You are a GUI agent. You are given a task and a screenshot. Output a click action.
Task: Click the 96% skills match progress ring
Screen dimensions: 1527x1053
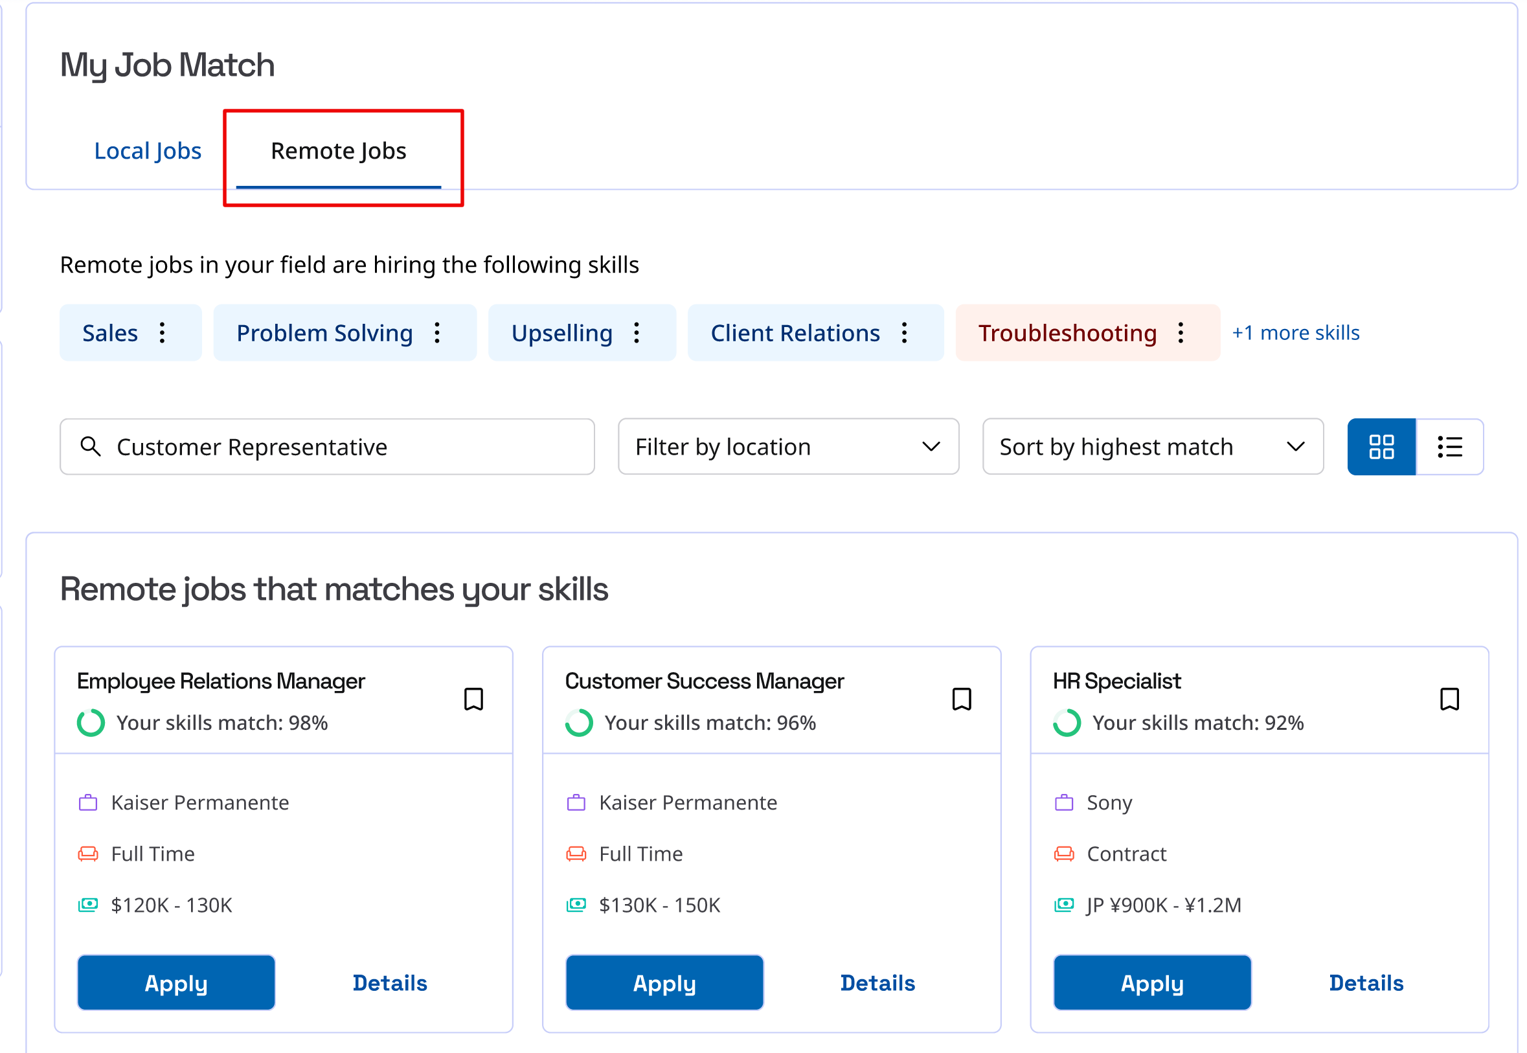point(579,723)
